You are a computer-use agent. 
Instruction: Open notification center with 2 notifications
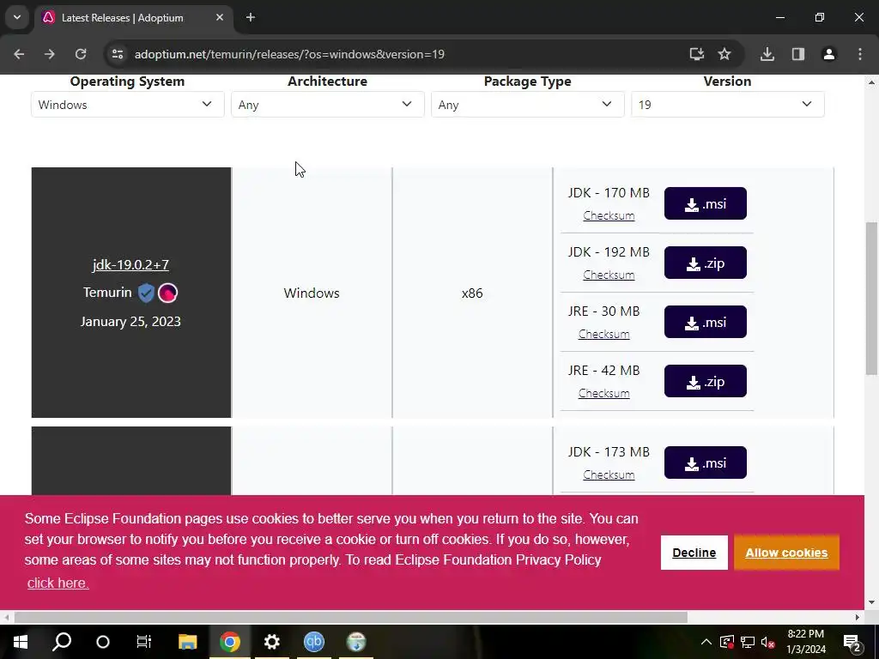tap(852, 642)
